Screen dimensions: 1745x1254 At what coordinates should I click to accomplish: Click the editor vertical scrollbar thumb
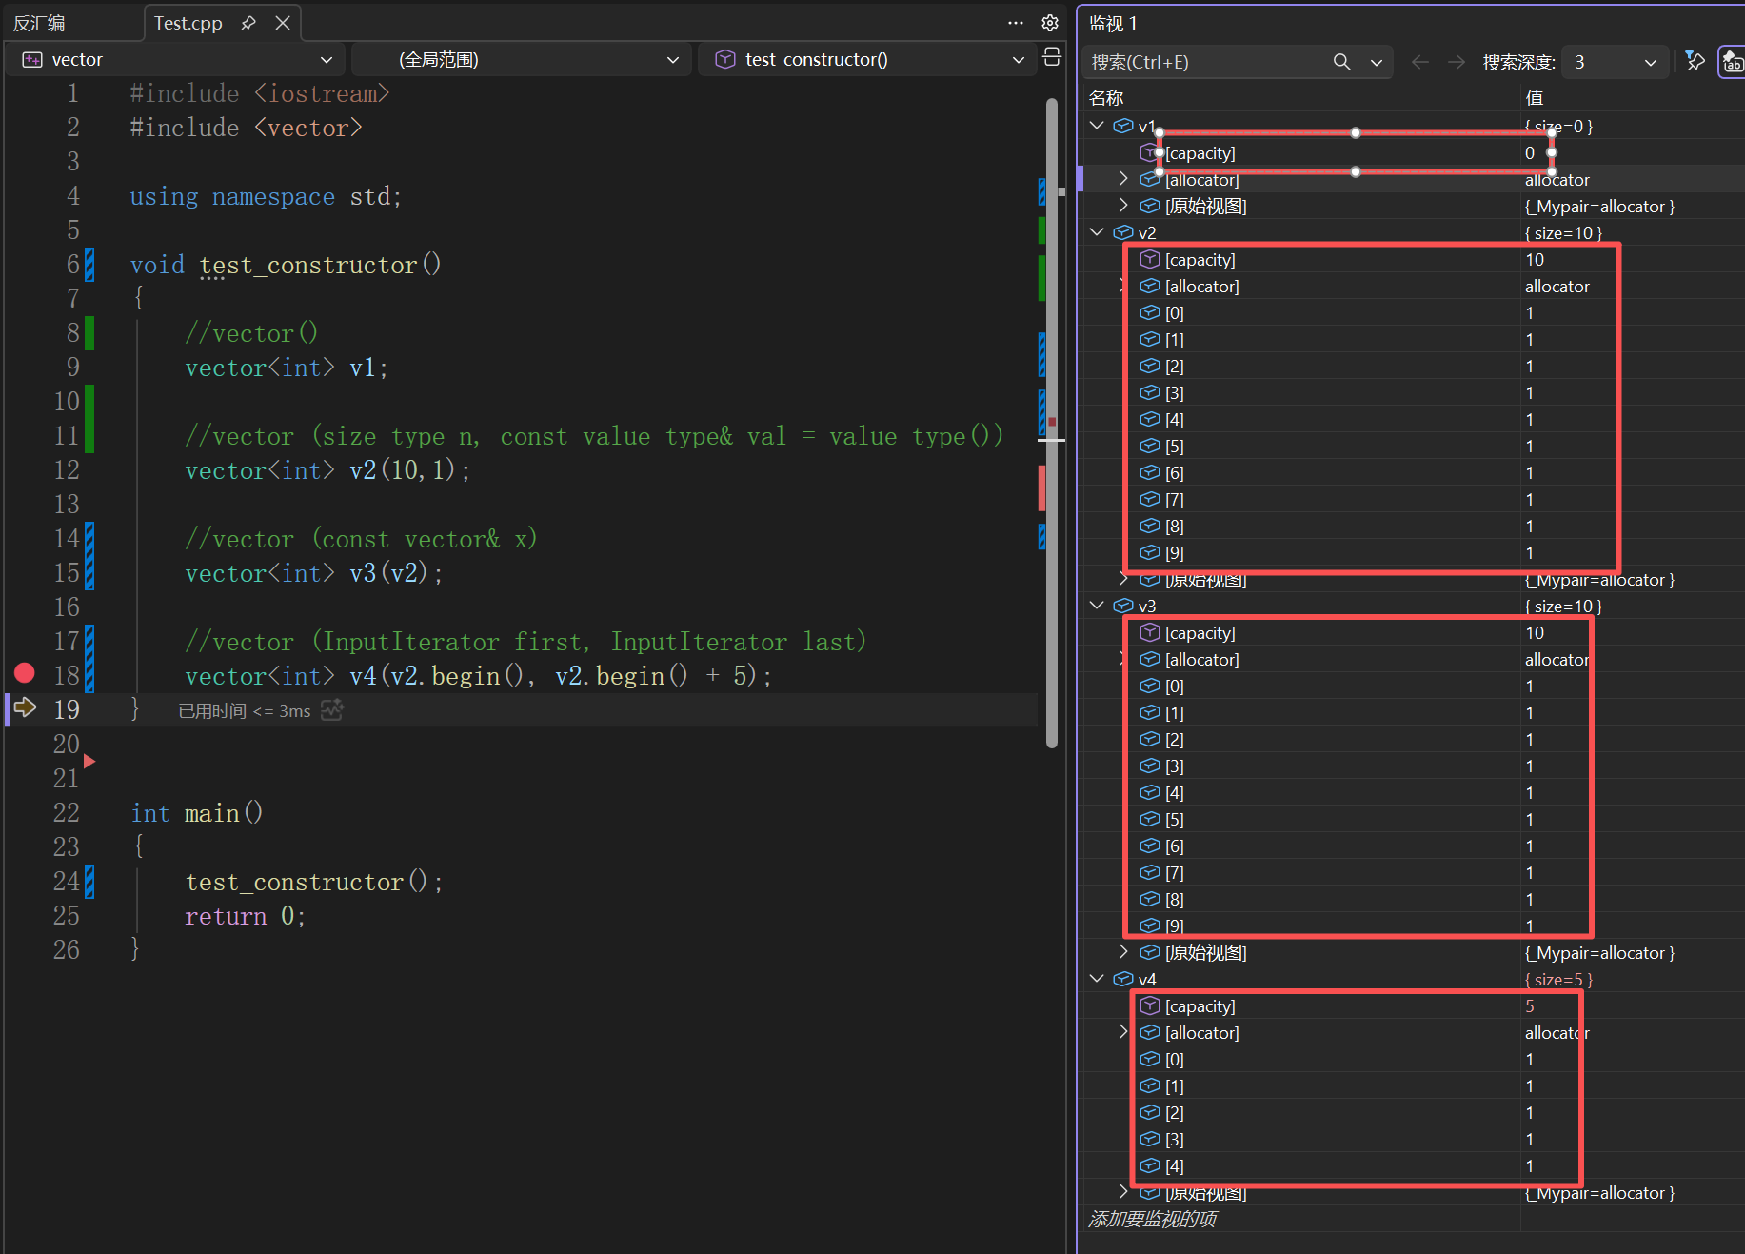tap(1052, 423)
